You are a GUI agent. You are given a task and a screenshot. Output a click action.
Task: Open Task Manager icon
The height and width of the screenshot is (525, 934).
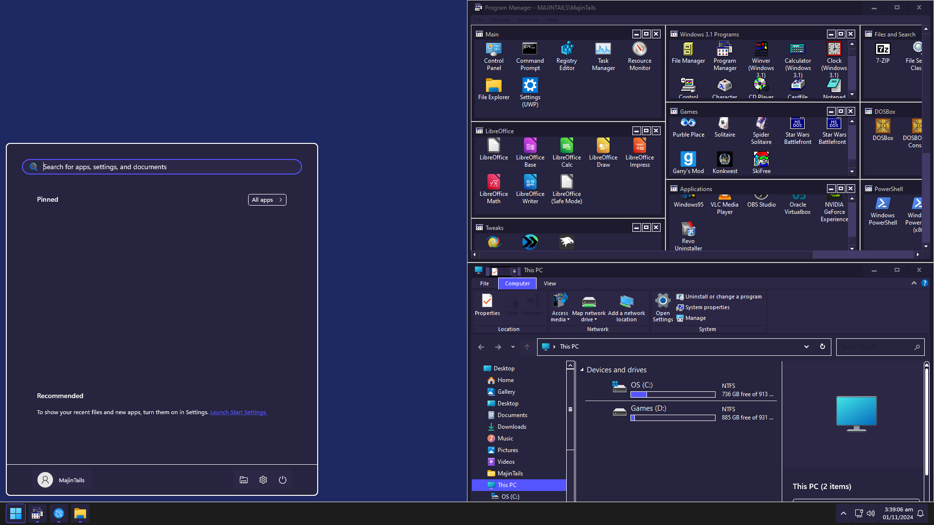pyautogui.click(x=603, y=56)
